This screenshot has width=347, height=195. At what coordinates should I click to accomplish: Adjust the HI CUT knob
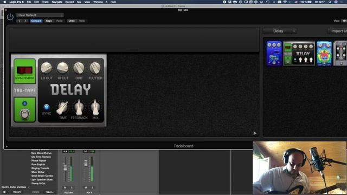pyautogui.click(x=63, y=68)
